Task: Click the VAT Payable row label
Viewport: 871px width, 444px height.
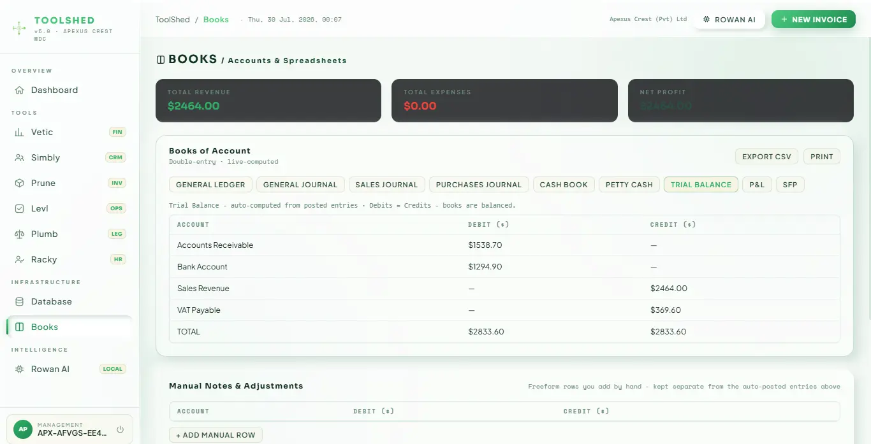Action: coord(199,310)
